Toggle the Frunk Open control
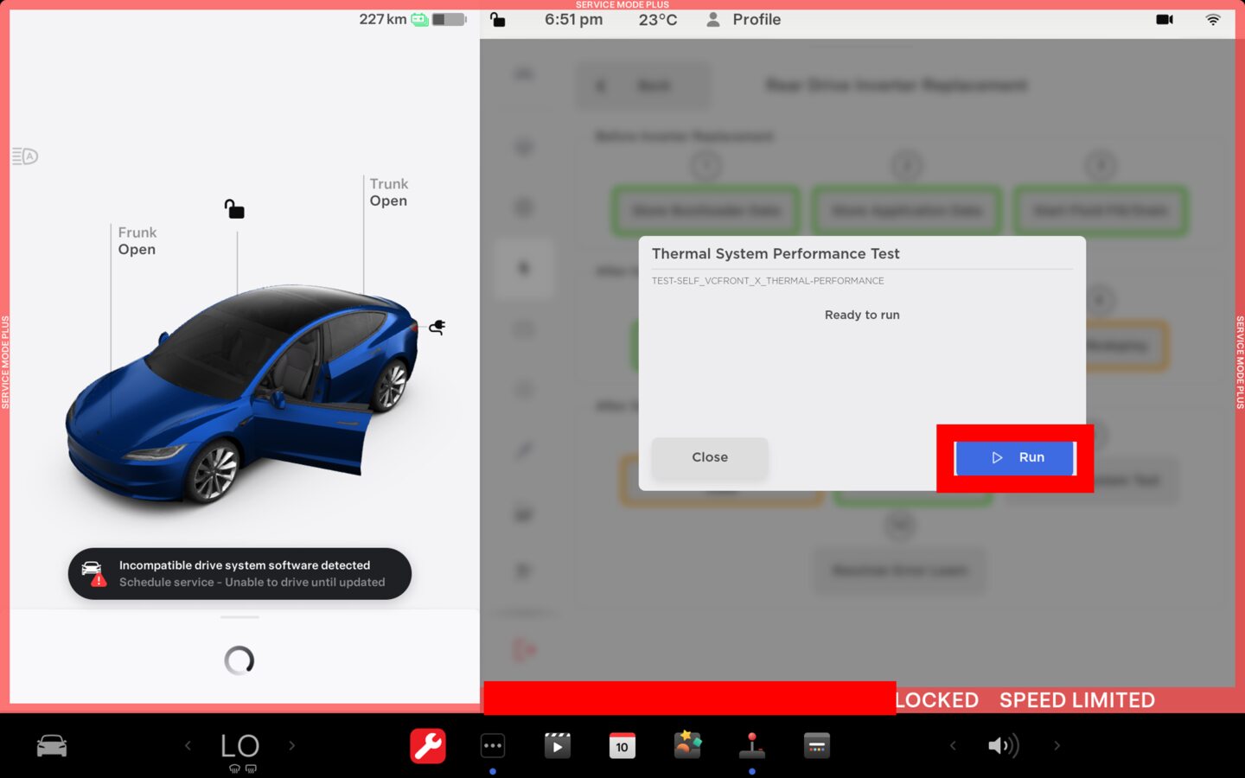This screenshot has height=778, width=1245. [x=137, y=241]
